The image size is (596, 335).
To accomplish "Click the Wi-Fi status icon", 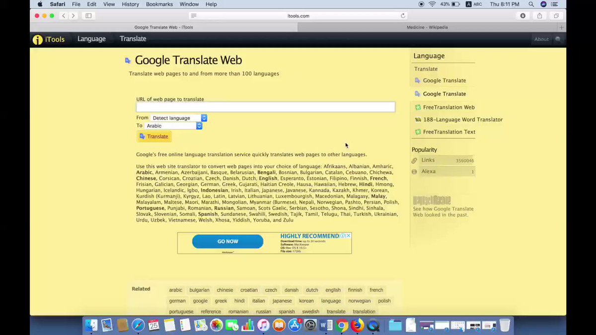I will click(432, 4).
